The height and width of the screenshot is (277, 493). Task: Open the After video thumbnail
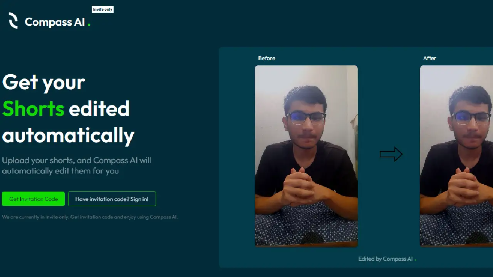point(456,156)
